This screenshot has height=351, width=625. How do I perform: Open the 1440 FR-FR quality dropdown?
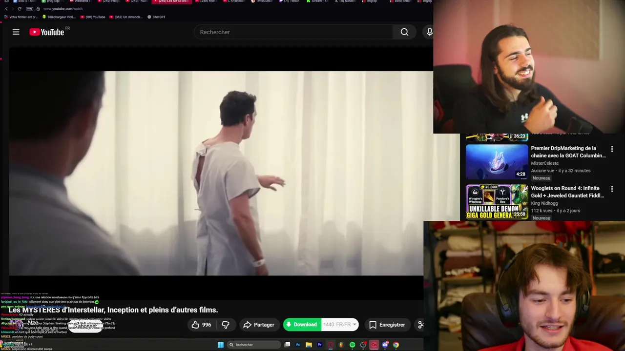click(x=340, y=325)
